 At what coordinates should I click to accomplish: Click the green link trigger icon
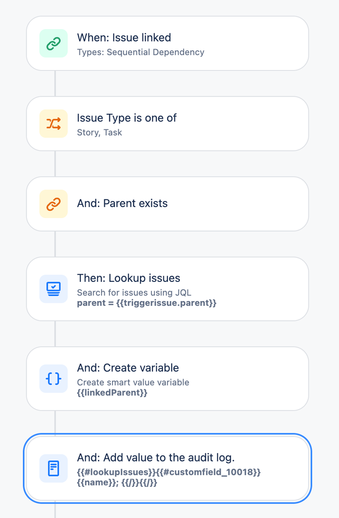click(53, 44)
